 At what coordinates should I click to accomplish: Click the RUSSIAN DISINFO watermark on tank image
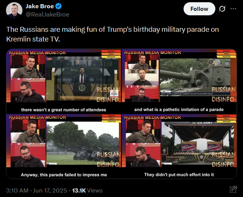[223, 94]
